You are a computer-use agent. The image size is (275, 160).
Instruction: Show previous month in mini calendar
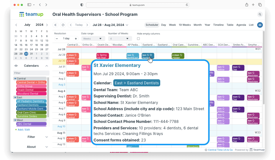(x=16, y=25)
